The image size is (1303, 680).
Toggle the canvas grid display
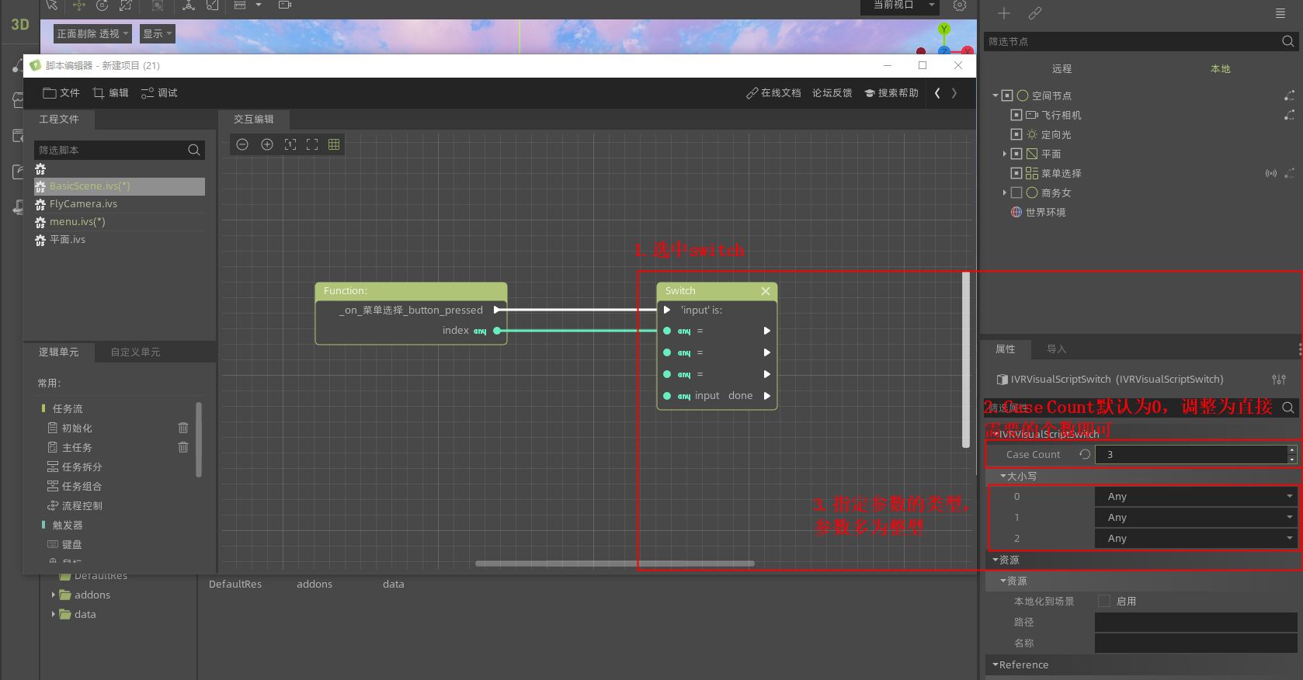334,144
